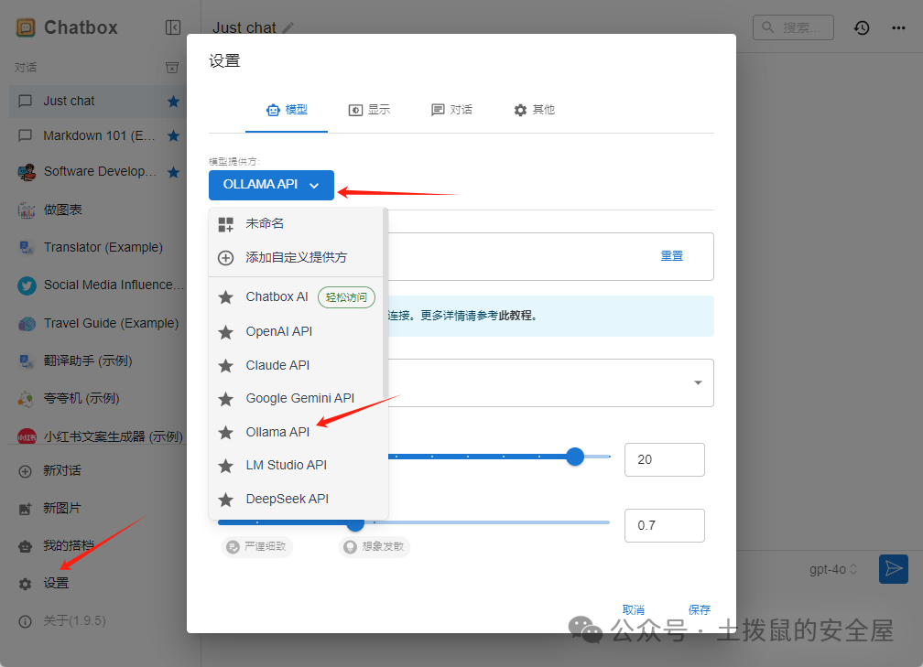This screenshot has height=667, width=923.
Task: Click the temperature slider handle
Action: tap(355, 523)
